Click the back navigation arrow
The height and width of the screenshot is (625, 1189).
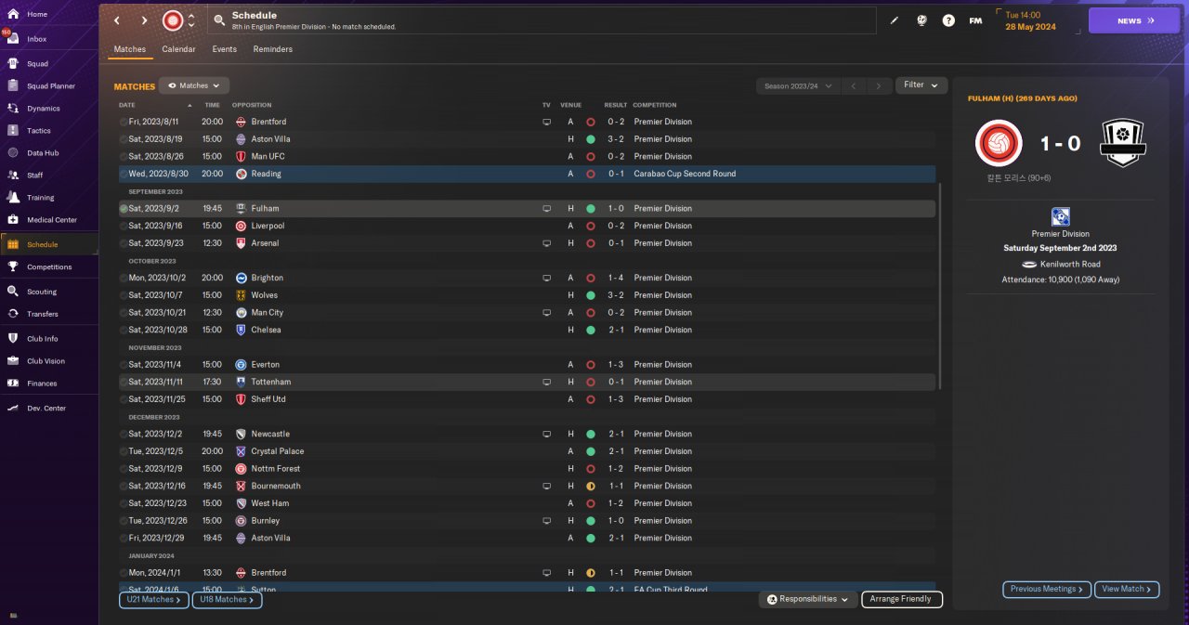pyautogui.click(x=117, y=20)
